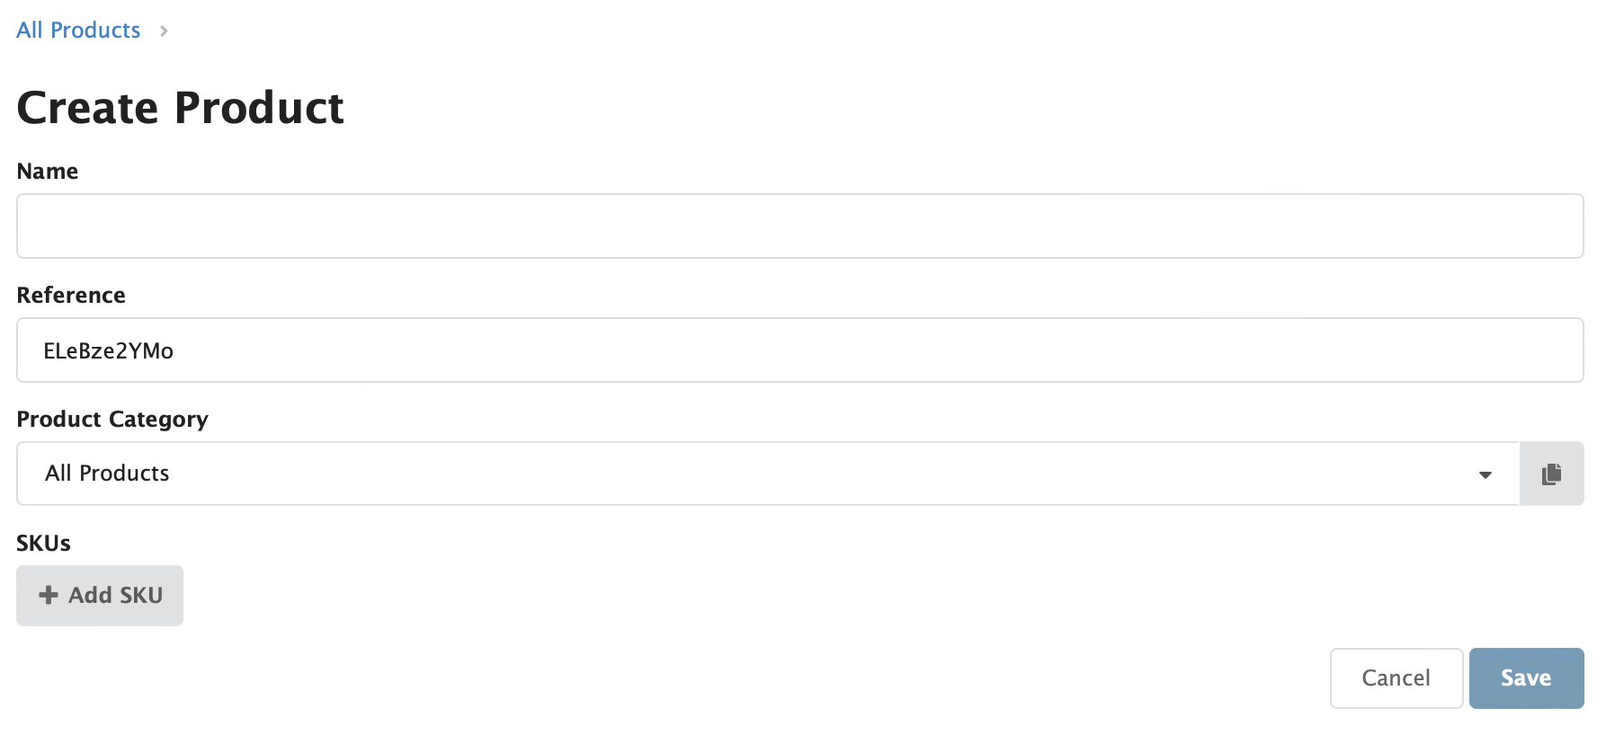Click the Reference field label

coord(71,296)
